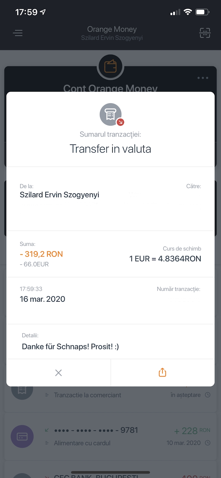Viewport: 221px width, 478px height.
Task: Tap the sender name Szilard Ervin Szogyenyi
Action: point(60,195)
